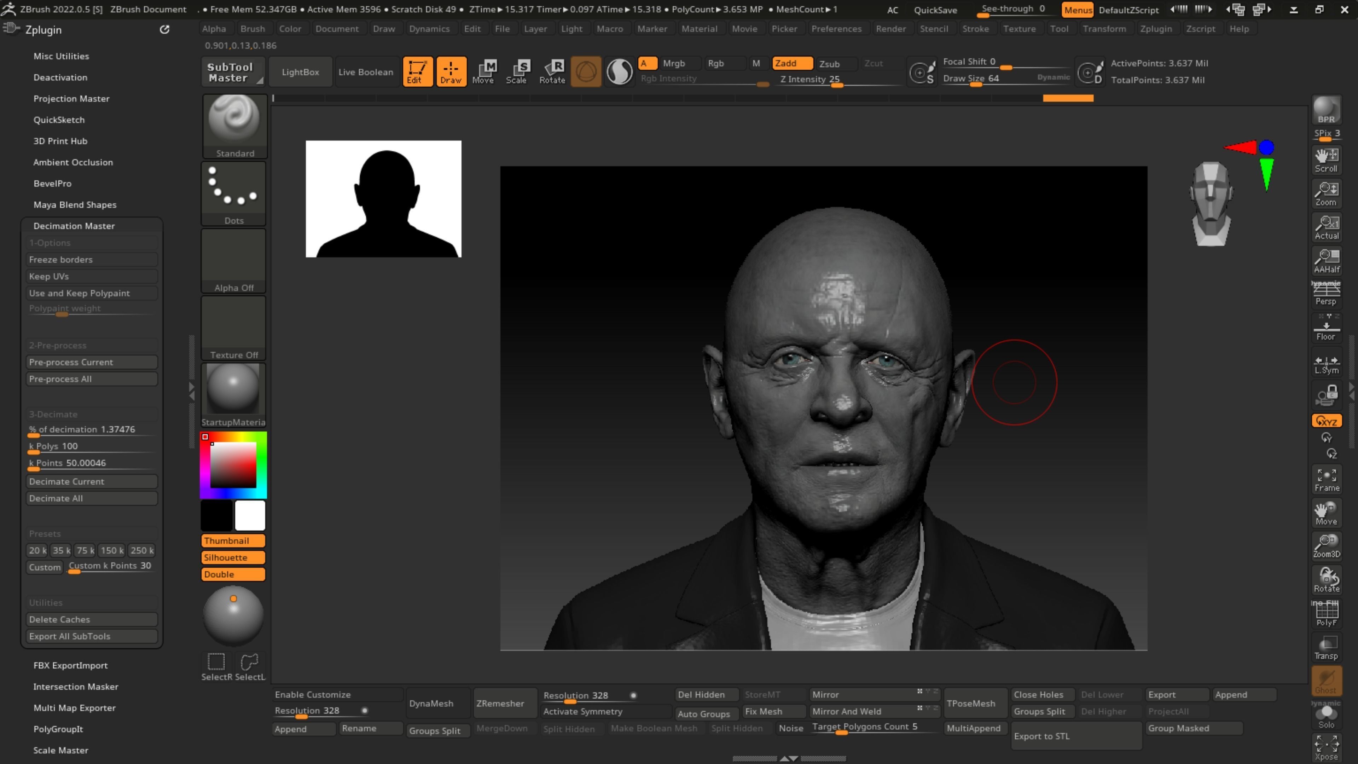This screenshot has width=1358, height=764.
Task: Pick a color in the color picker square
Action: tap(233, 465)
